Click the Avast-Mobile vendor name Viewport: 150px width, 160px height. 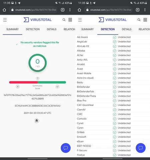tap(84, 73)
